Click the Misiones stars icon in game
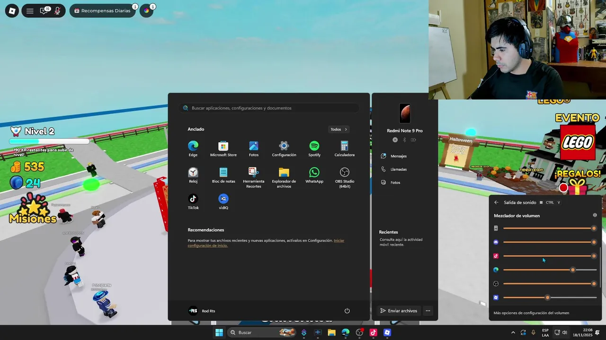This screenshot has height=340, width=606. tap(33, 209)
